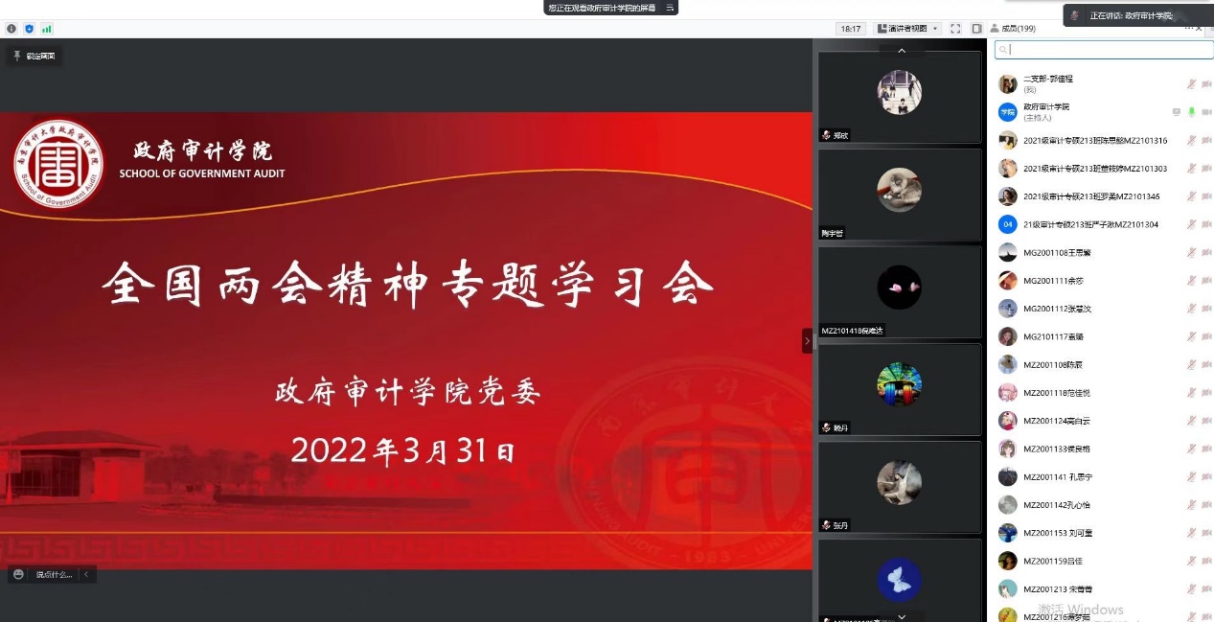
Task: Click the meeting info icon at top-left
Action: pos(11,29)
